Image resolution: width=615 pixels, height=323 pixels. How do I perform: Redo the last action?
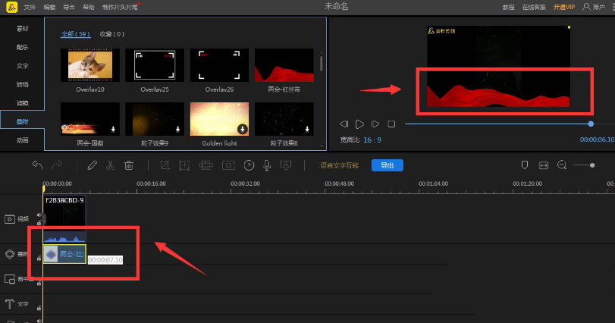point(57,165)
